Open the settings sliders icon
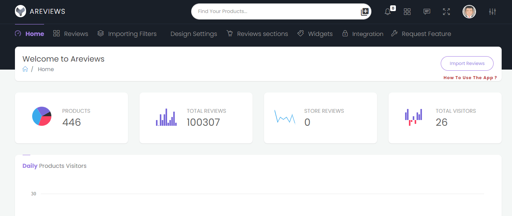The image size is (512, 216). click(x=492, y=12)
